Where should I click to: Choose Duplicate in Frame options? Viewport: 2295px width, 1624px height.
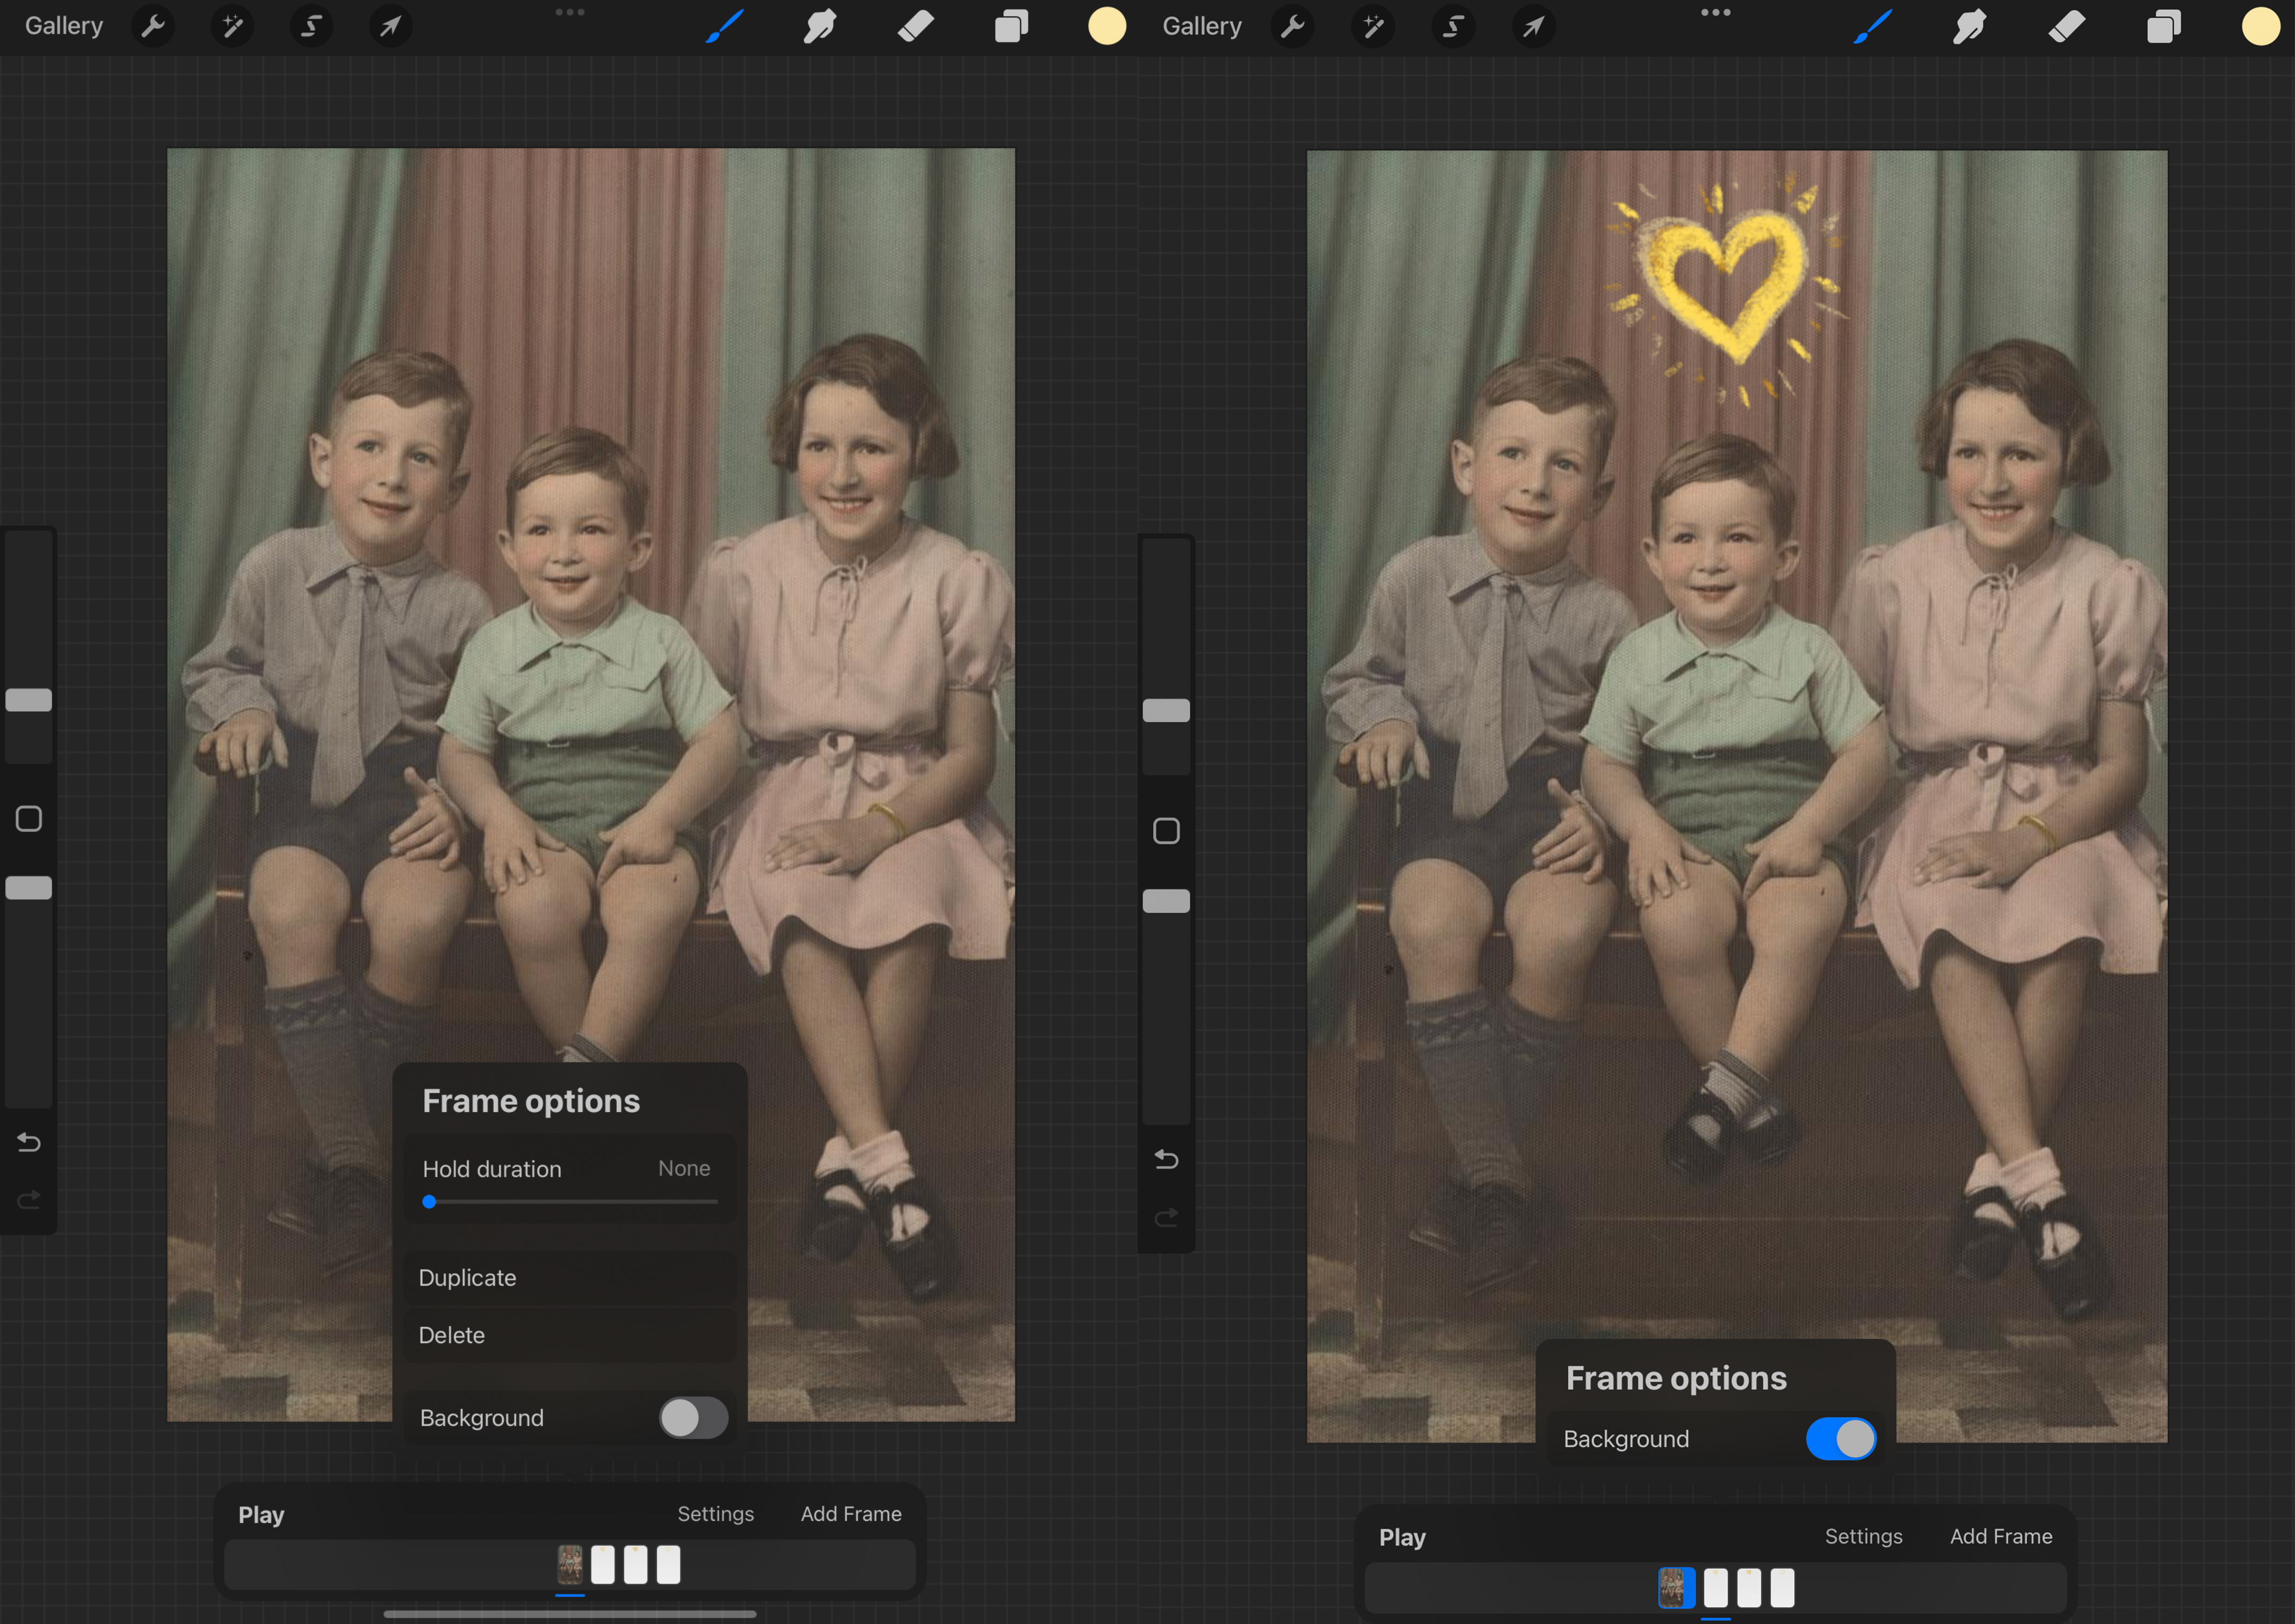click(468, 1278)
